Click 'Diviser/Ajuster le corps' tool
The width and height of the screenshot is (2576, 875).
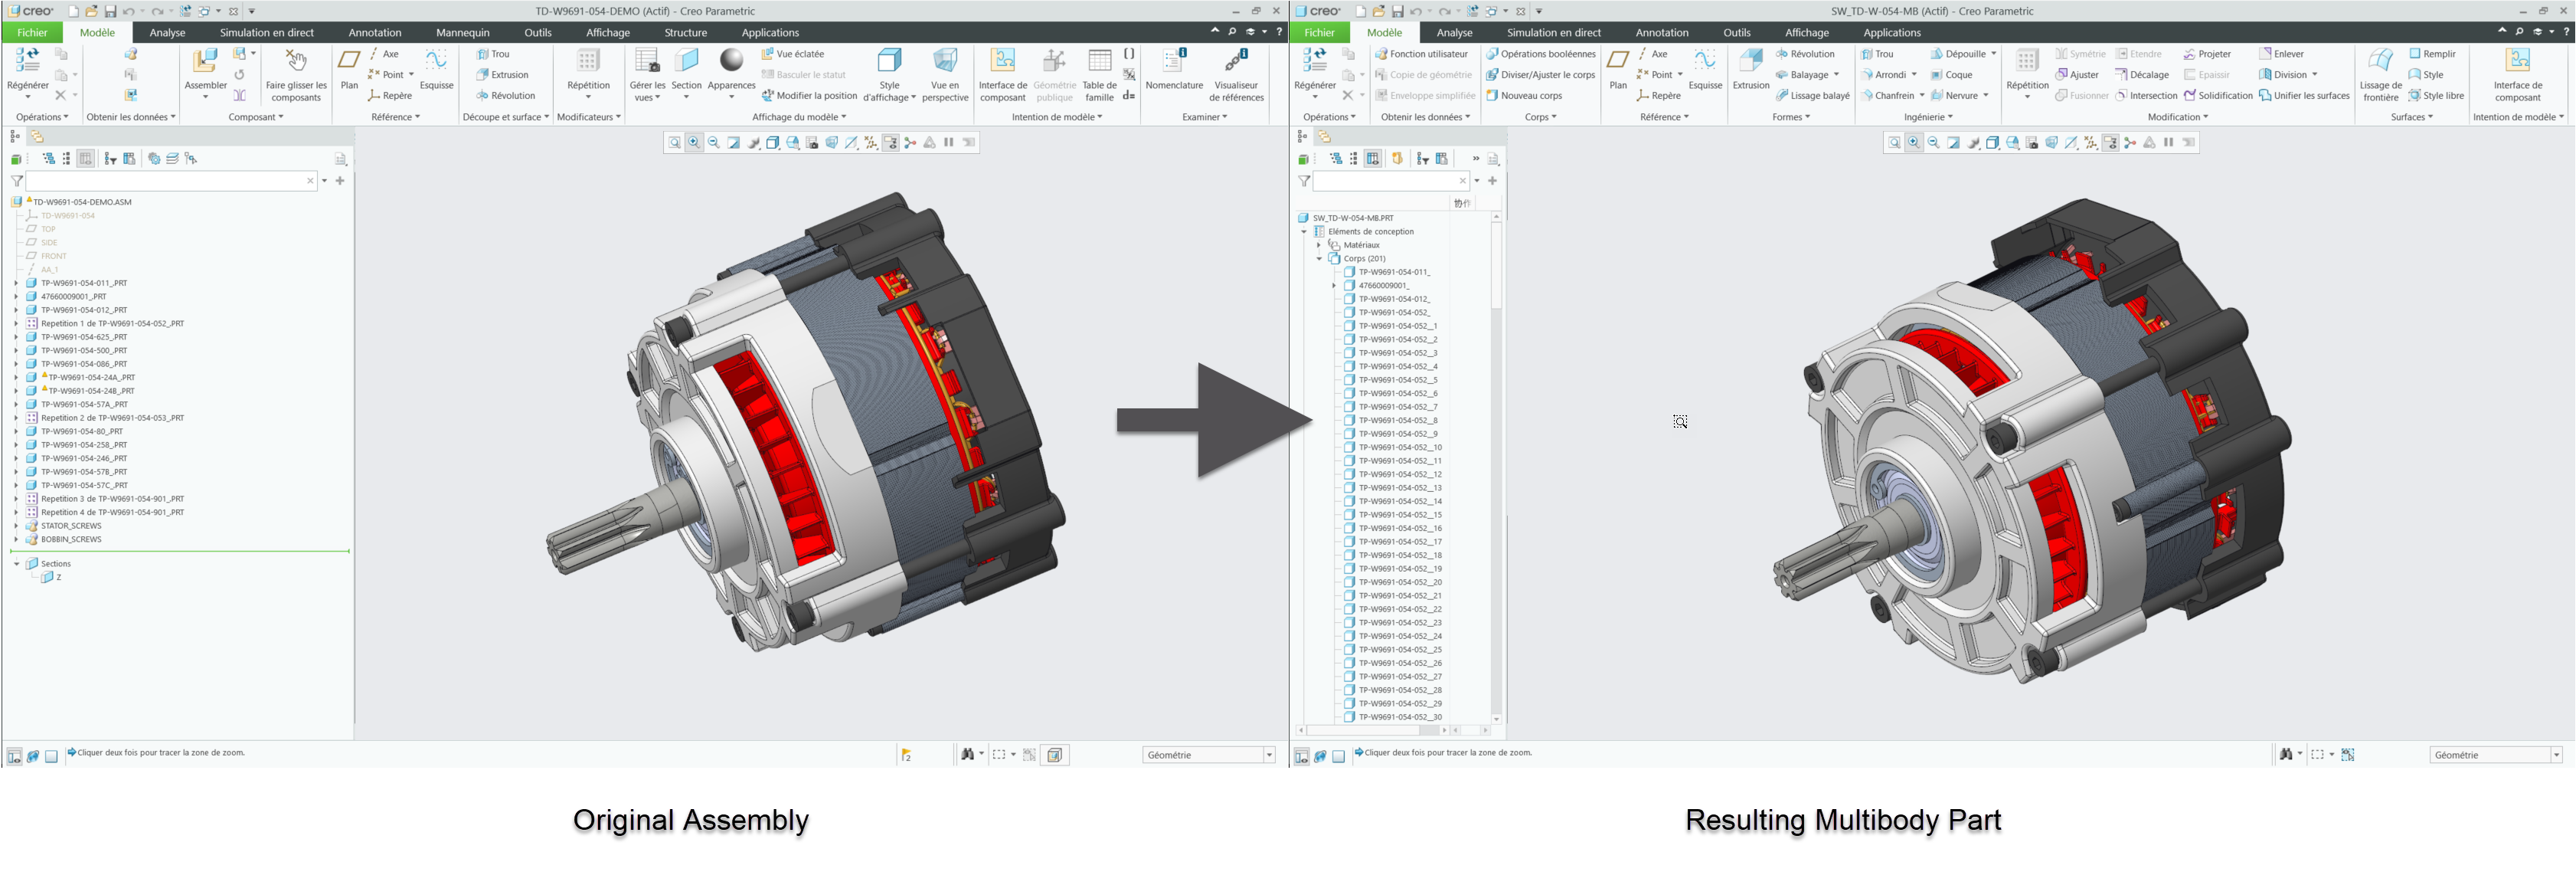click(x=1540, y=75)
